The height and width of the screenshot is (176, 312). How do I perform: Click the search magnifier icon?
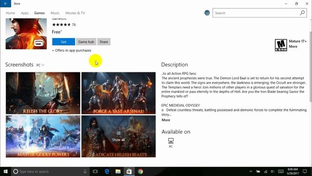coord(302,13)
